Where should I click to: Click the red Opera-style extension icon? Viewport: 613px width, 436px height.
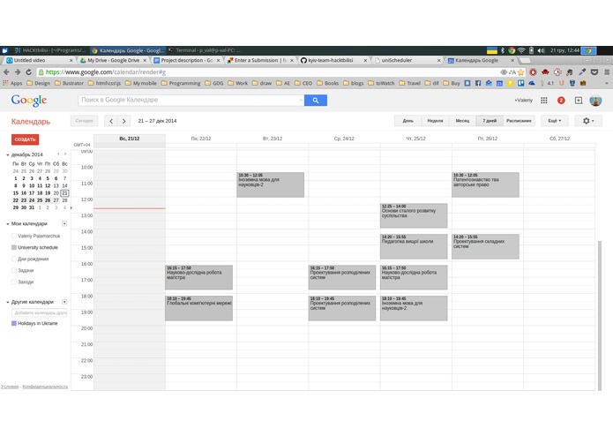coord(533,72)
